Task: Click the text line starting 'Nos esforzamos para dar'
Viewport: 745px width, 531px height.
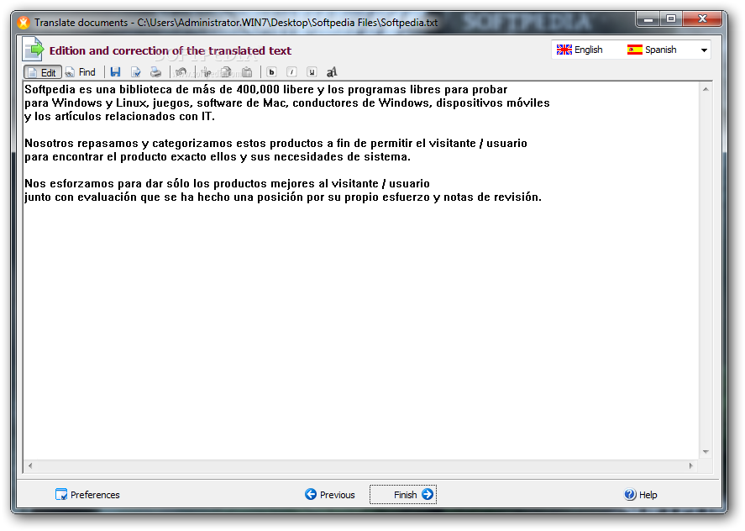Action: [x=227, y=183]
